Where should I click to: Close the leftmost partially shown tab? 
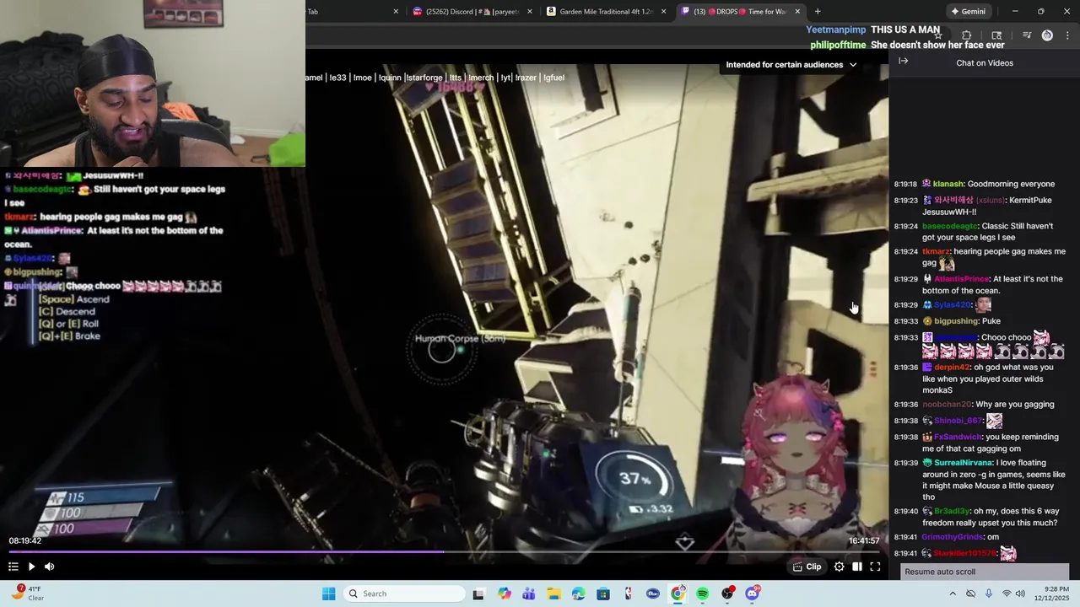(x=396, y=12)
